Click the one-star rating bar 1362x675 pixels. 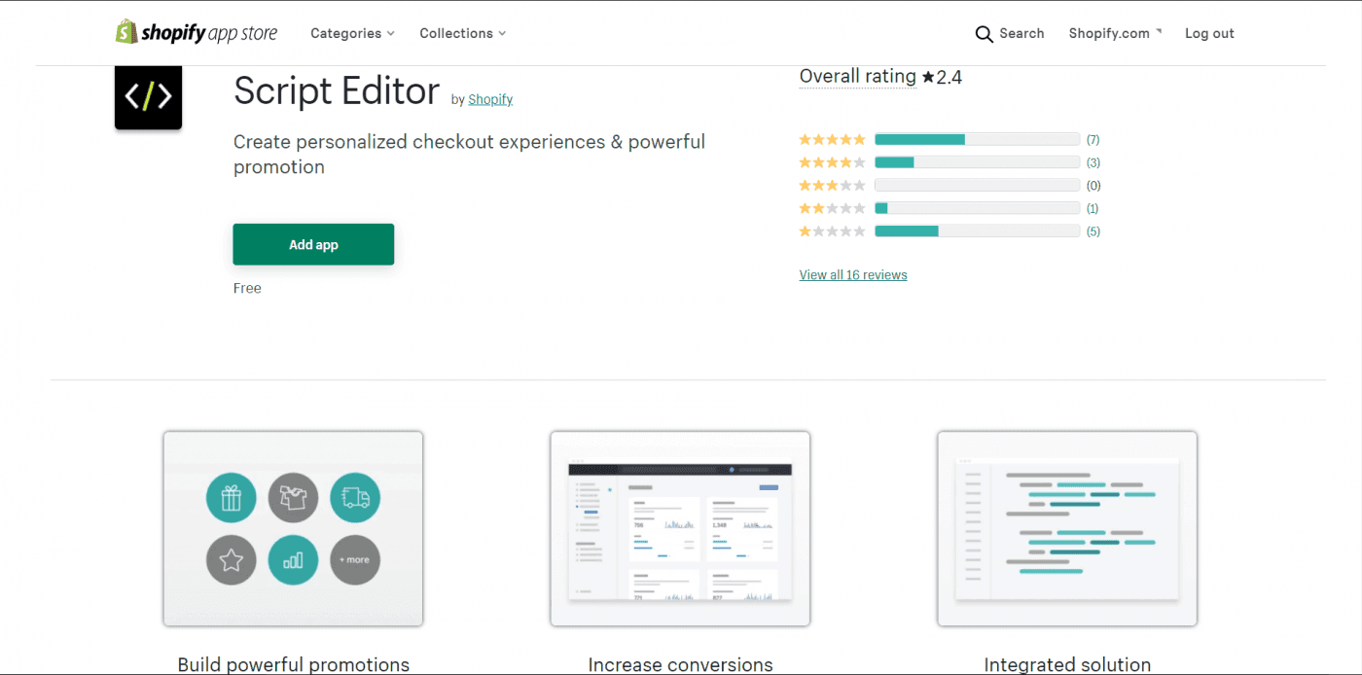click(x=977, y=231)
